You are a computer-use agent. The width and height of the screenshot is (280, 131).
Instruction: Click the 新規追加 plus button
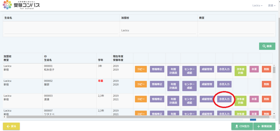[264, 126]
